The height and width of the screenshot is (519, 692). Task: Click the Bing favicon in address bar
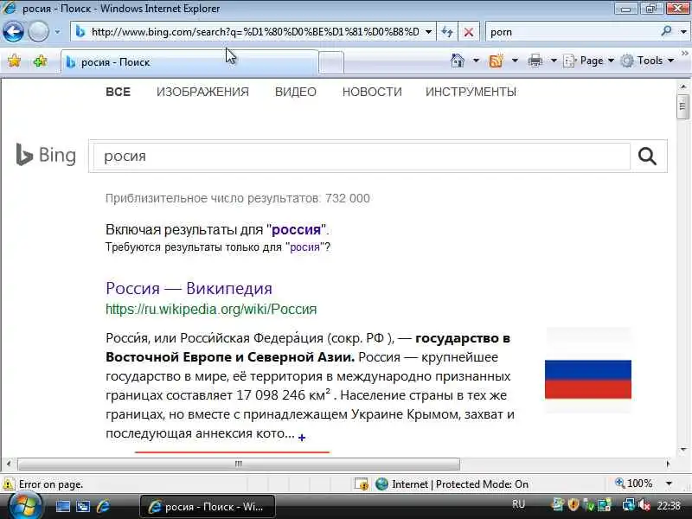point(80,32)
